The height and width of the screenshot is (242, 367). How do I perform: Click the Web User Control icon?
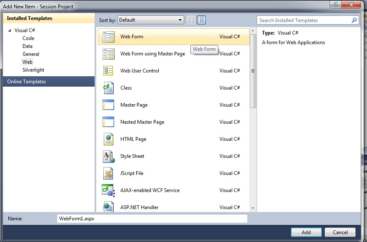(x=108, y=71)
